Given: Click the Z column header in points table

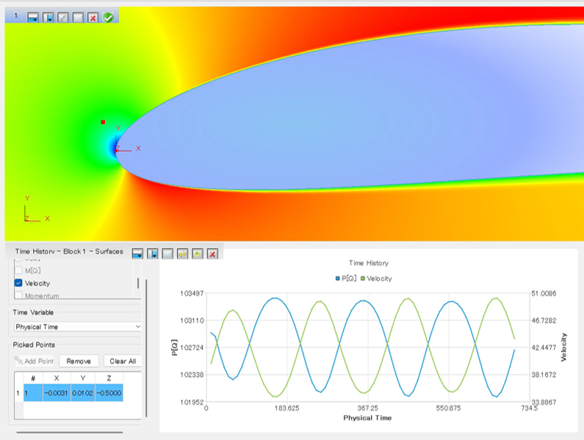Looking at the screenshot, I should coord(109,378).
